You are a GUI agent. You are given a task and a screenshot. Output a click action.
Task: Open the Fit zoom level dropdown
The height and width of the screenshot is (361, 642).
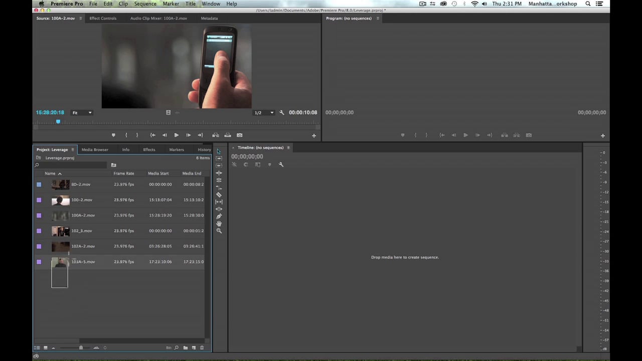[x=82, y=113]
